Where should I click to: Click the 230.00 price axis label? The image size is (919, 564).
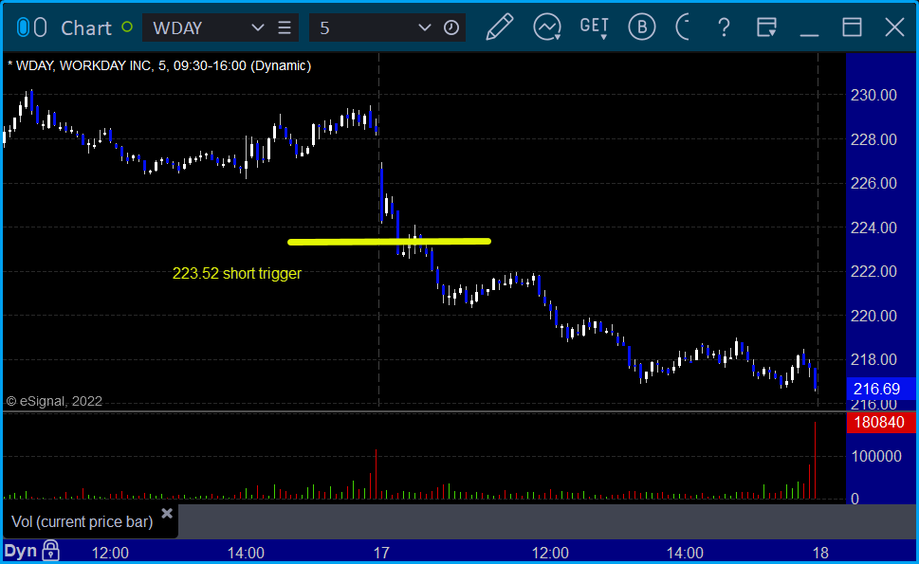[x=873, y=95]
